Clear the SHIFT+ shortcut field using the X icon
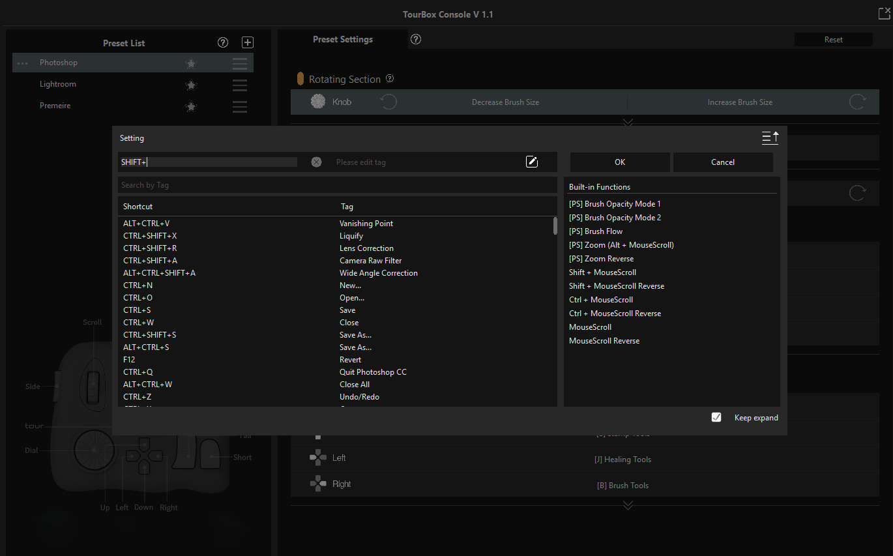 [x=316, y=161]
